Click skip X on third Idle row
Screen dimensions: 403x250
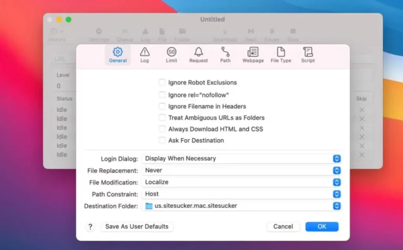(x=362, y=128)
